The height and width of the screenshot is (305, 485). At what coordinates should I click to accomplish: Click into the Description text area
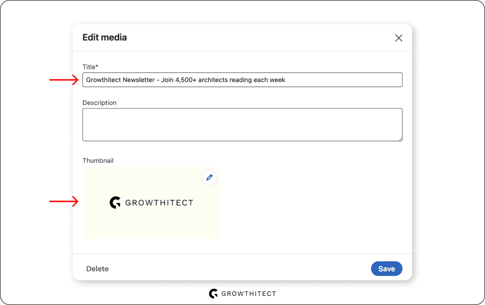[242, 124]
